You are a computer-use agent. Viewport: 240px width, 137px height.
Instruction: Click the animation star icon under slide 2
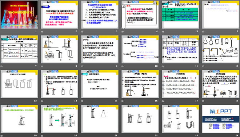pyautogui.click(x=42, y=32)
